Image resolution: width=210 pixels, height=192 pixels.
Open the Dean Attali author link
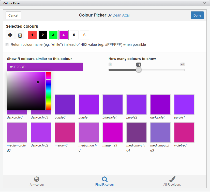click(121, 16)
